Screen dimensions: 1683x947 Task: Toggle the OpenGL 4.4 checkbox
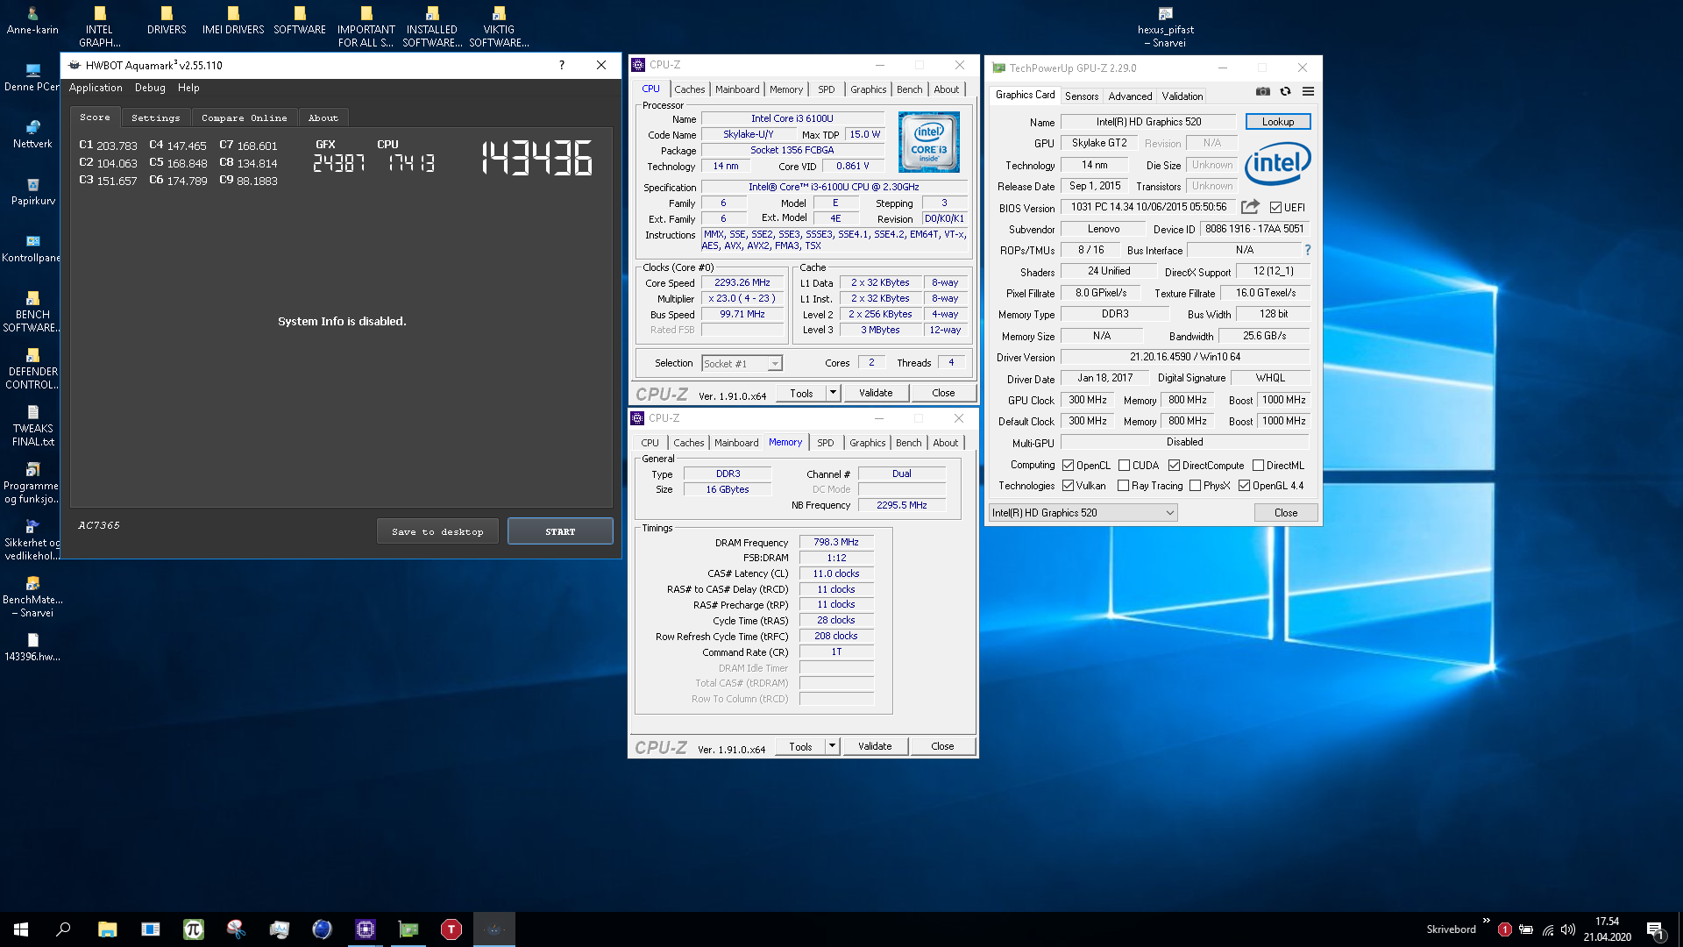pos(1244,486)
